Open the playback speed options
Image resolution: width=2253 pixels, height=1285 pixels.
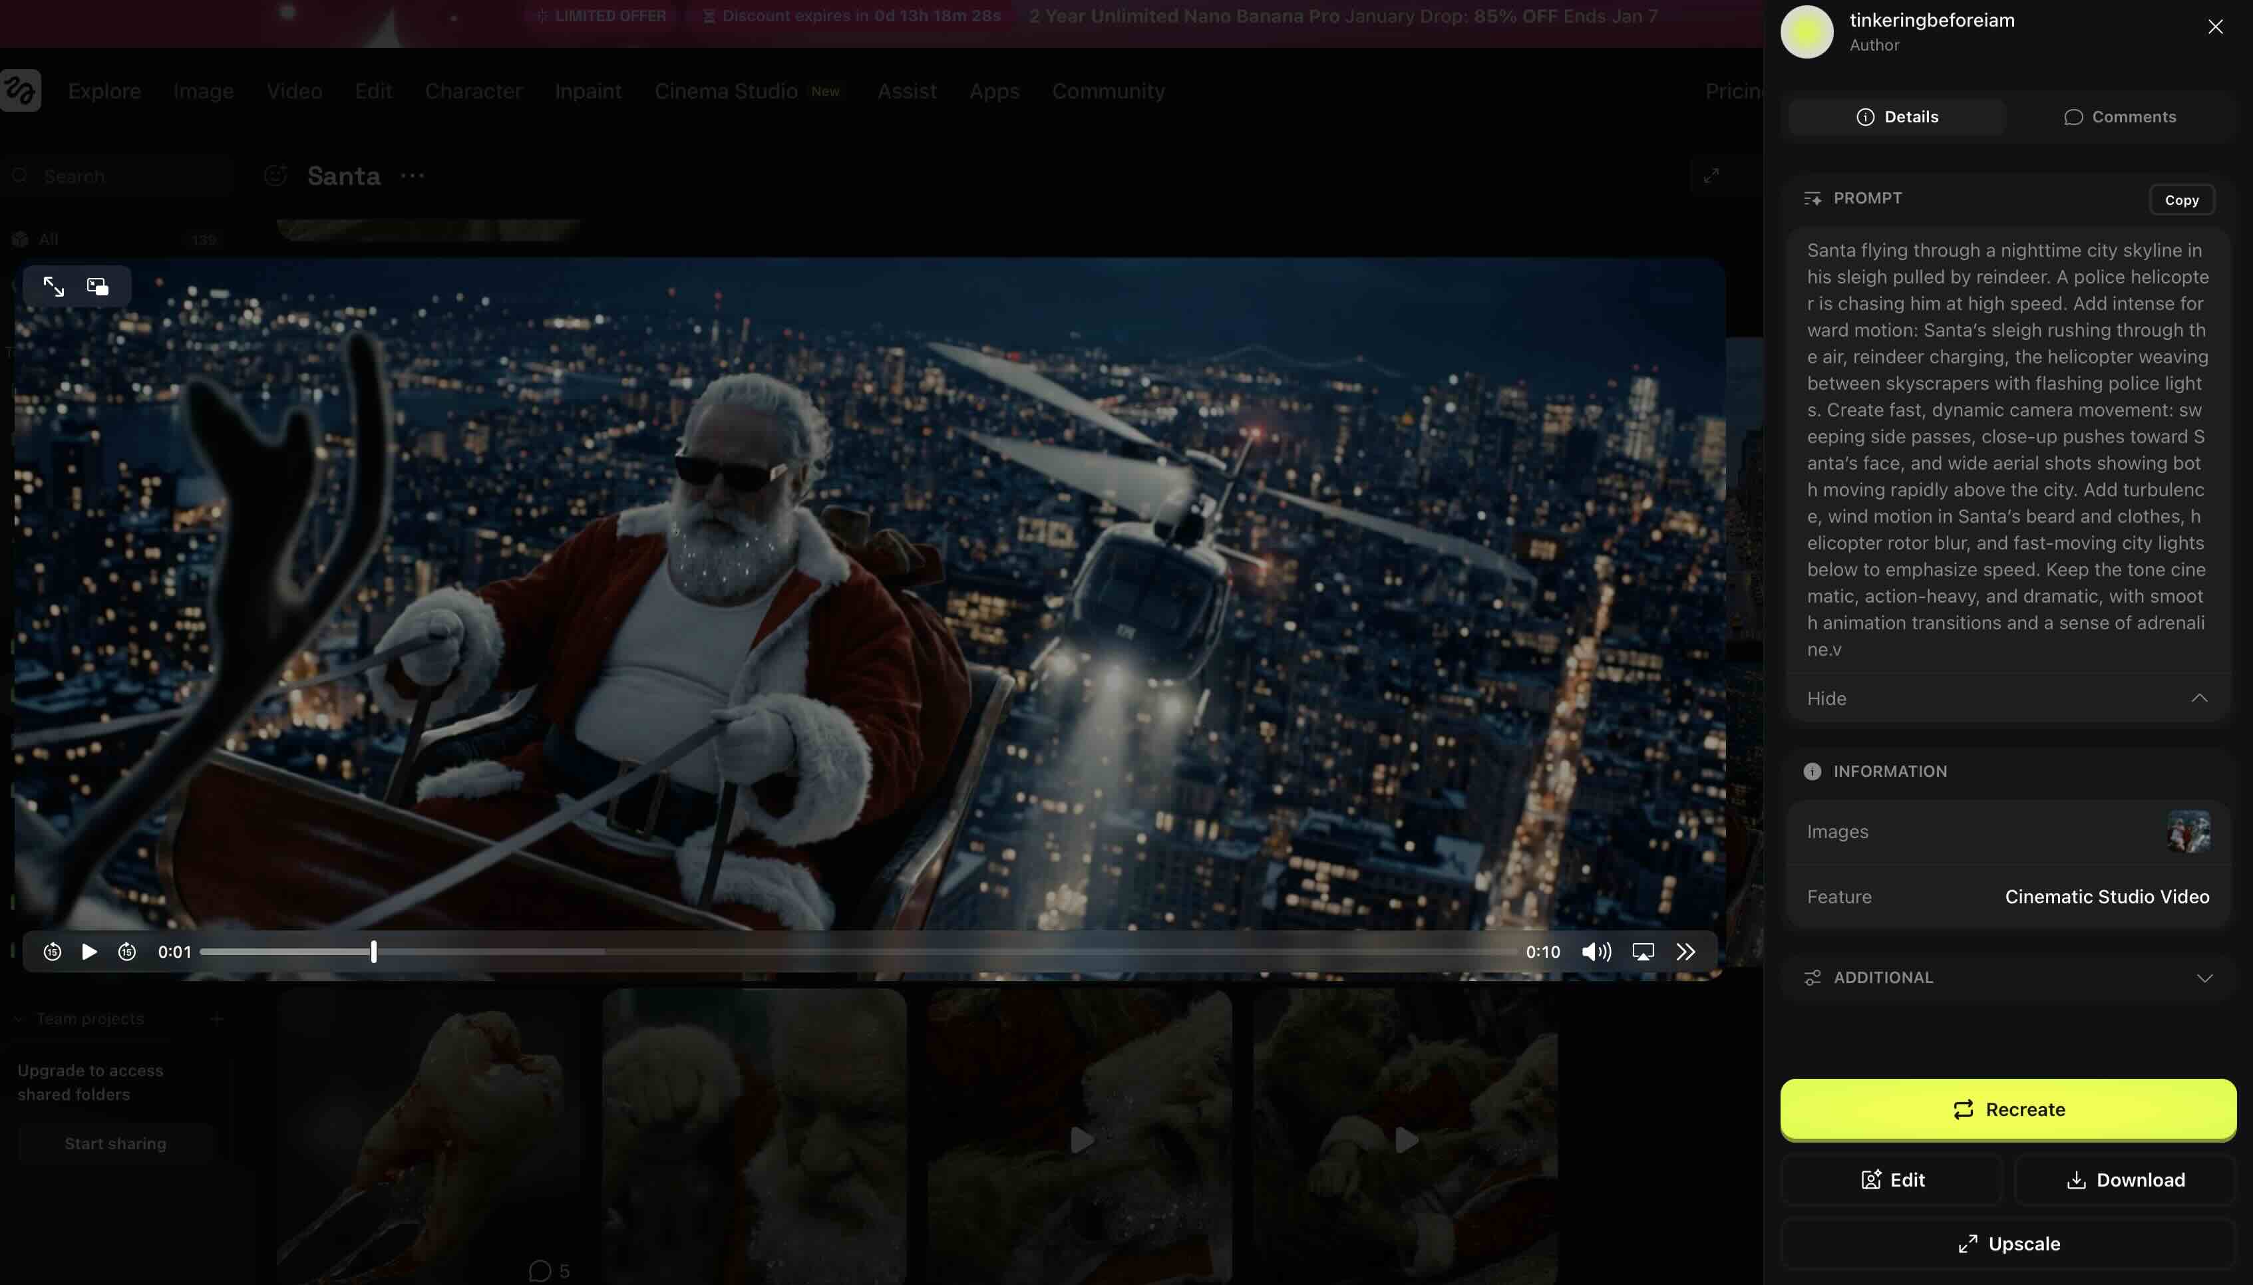1685,951
